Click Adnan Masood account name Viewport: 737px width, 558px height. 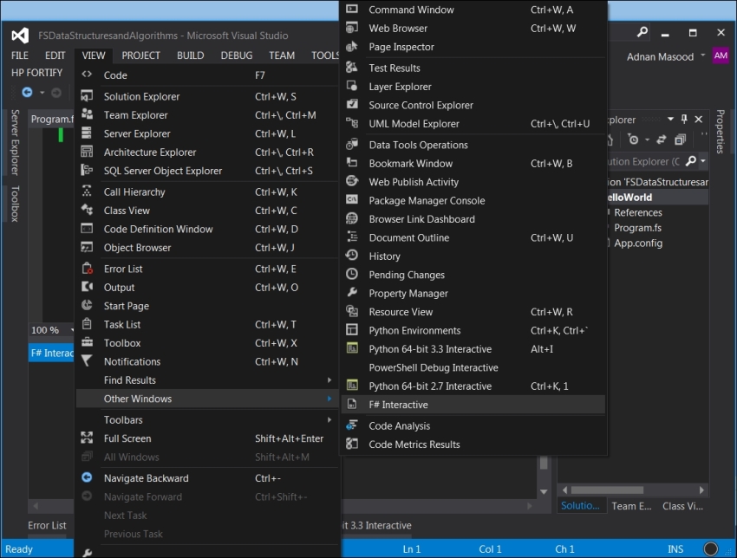(x=660, y=57)
